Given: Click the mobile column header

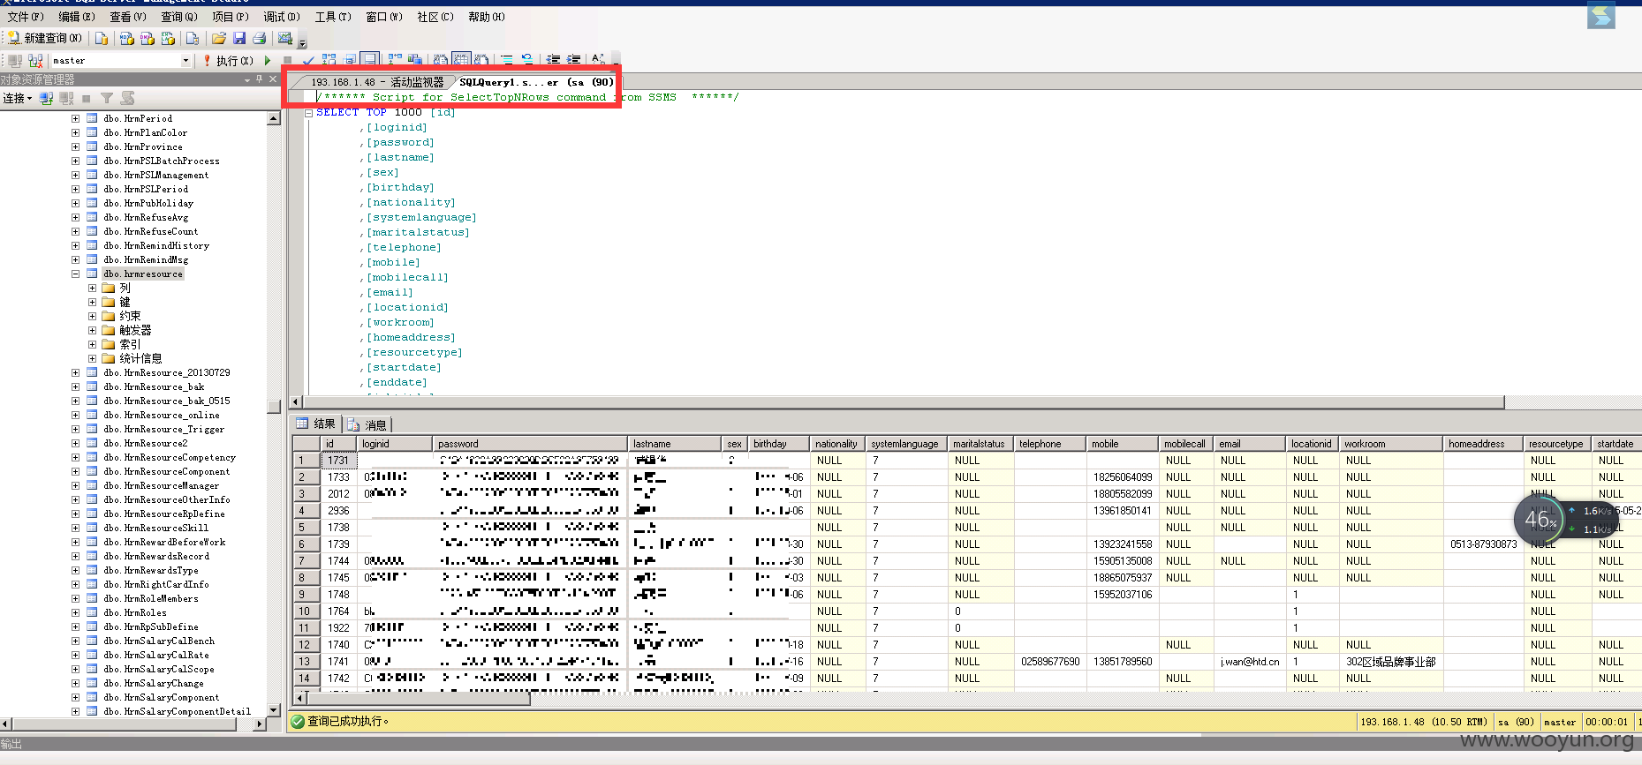Looking at the screenshot, I should click(1123, 444).
